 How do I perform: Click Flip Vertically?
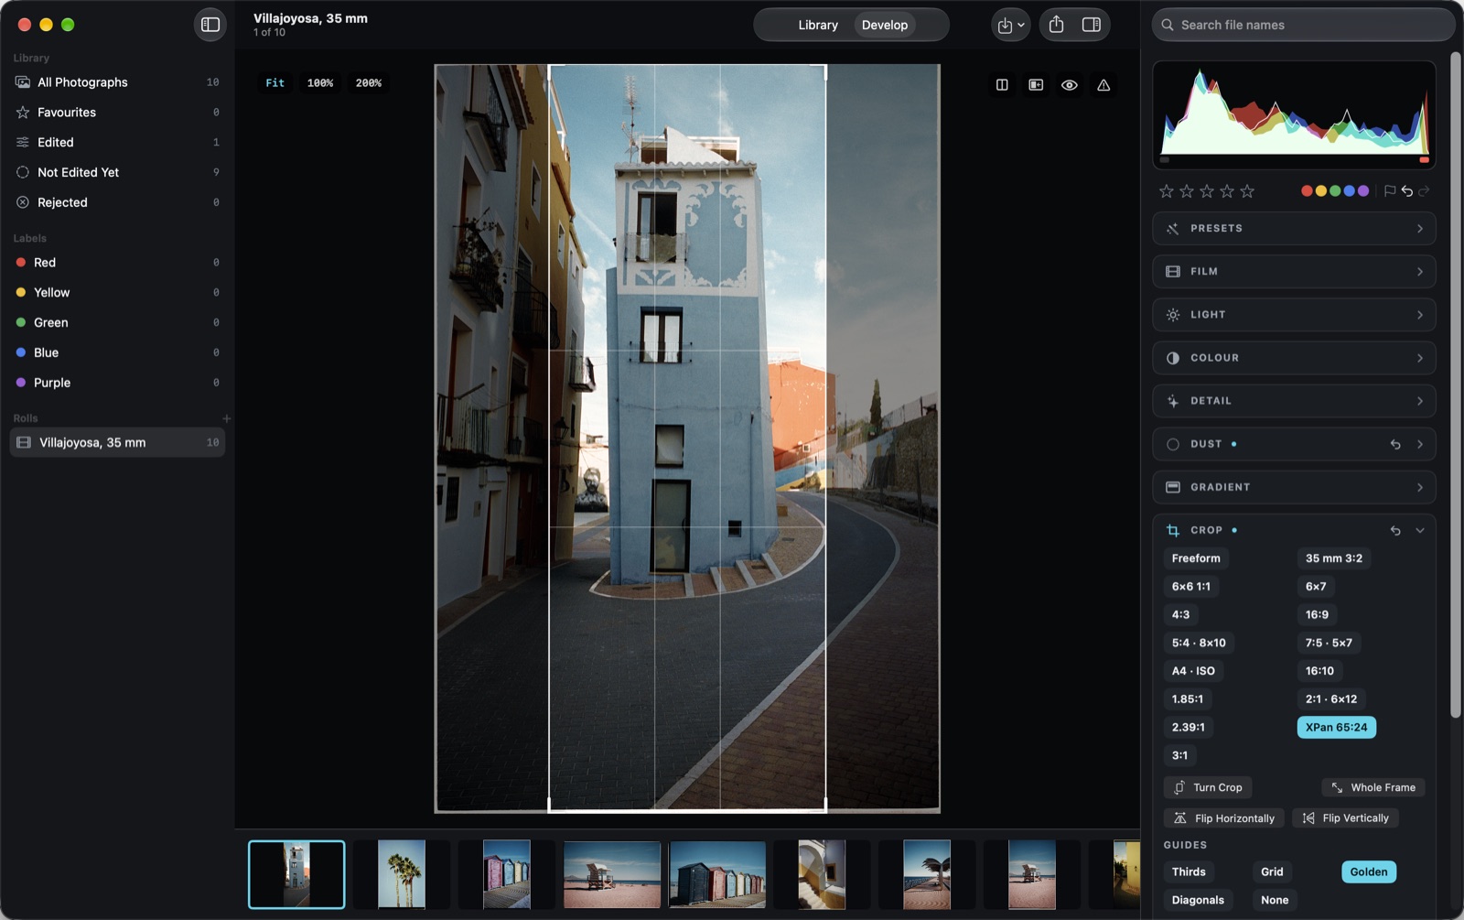1345,818
